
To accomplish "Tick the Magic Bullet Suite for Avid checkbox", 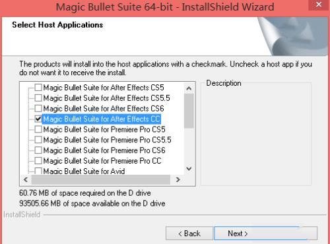I will (38, 171).
